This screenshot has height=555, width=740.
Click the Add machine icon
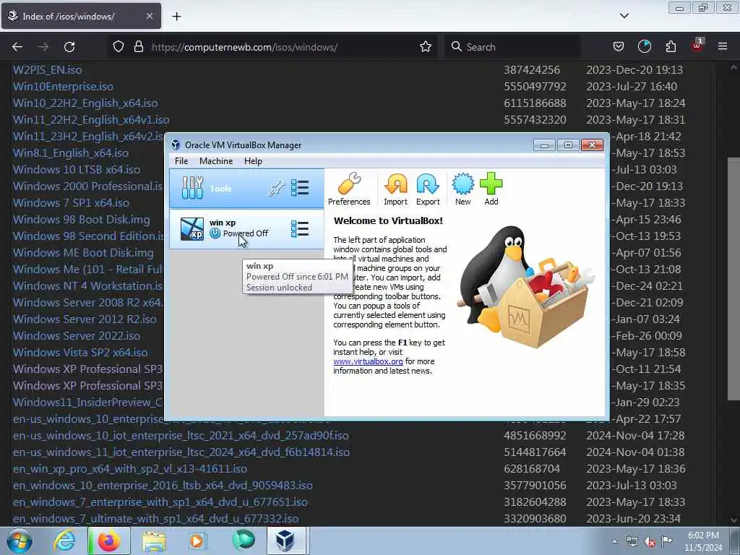(491, 189)
